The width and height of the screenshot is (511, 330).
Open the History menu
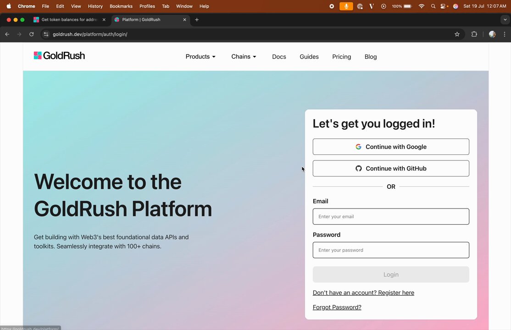pos(95,6)
